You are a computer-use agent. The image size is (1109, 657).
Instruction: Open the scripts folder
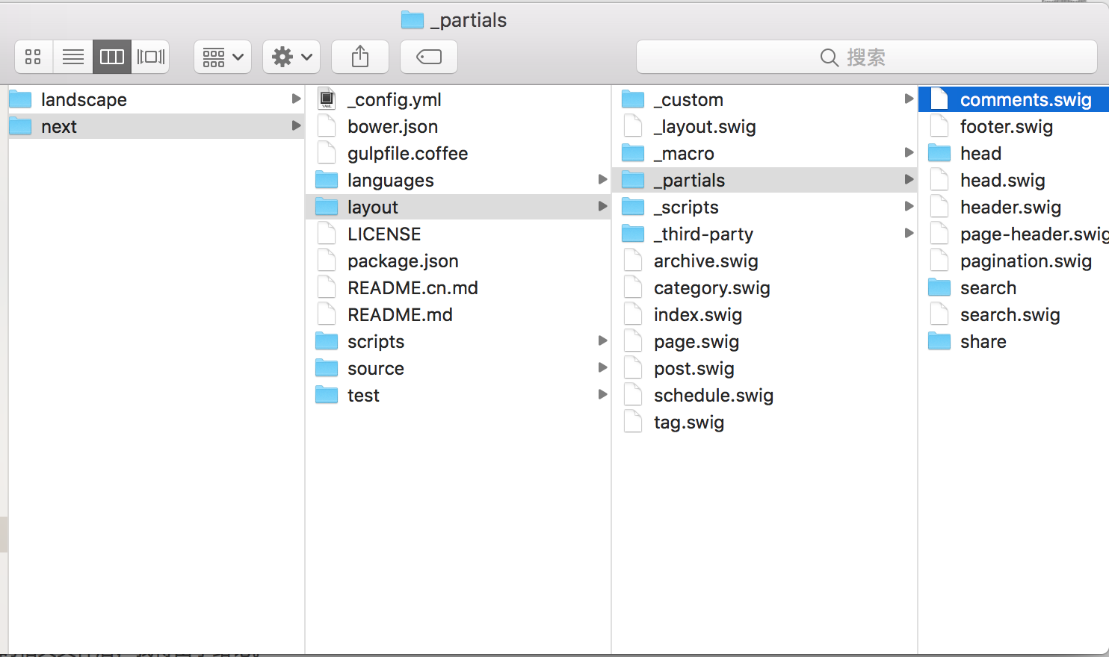click(458, 341)
